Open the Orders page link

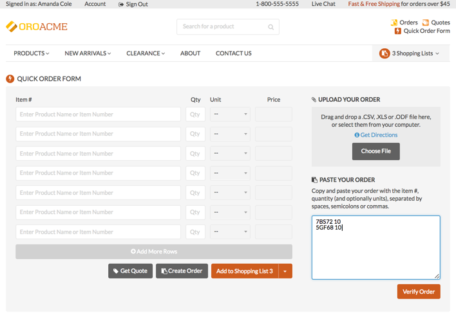click(408, 23)
